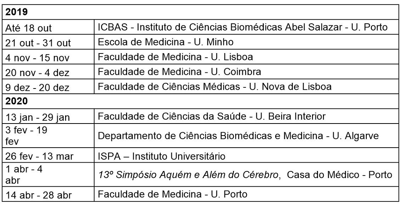Click Faculdade de Medicina - U. Lisboa
402x206 pixels.
[175, 57]
